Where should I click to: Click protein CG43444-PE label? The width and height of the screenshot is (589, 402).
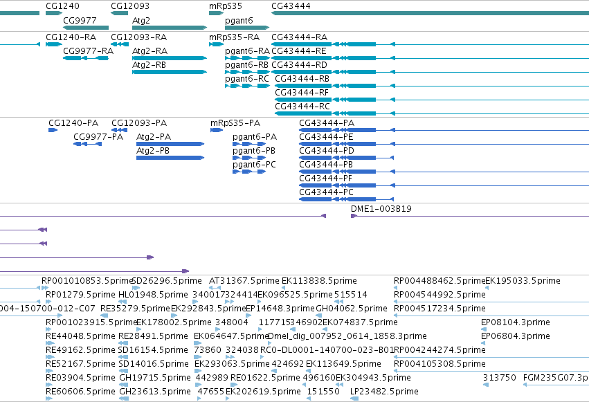tap(326, 137)
